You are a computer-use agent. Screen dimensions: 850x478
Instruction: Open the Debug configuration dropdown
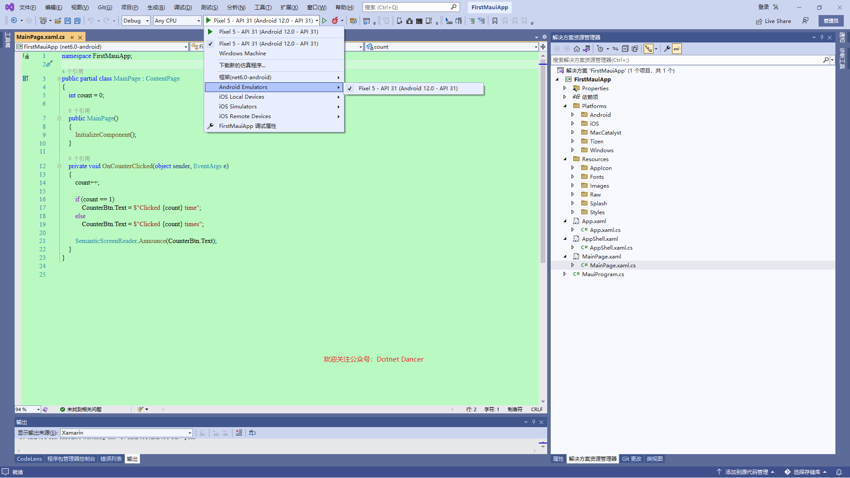(136, 21)
